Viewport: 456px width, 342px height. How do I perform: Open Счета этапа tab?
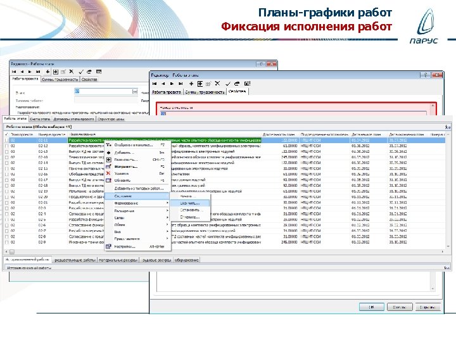(40, 119)
